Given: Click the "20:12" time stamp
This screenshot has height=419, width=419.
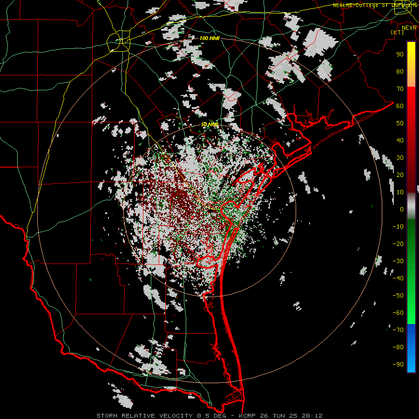Looking at the screenshot, I should pos(312,416).
